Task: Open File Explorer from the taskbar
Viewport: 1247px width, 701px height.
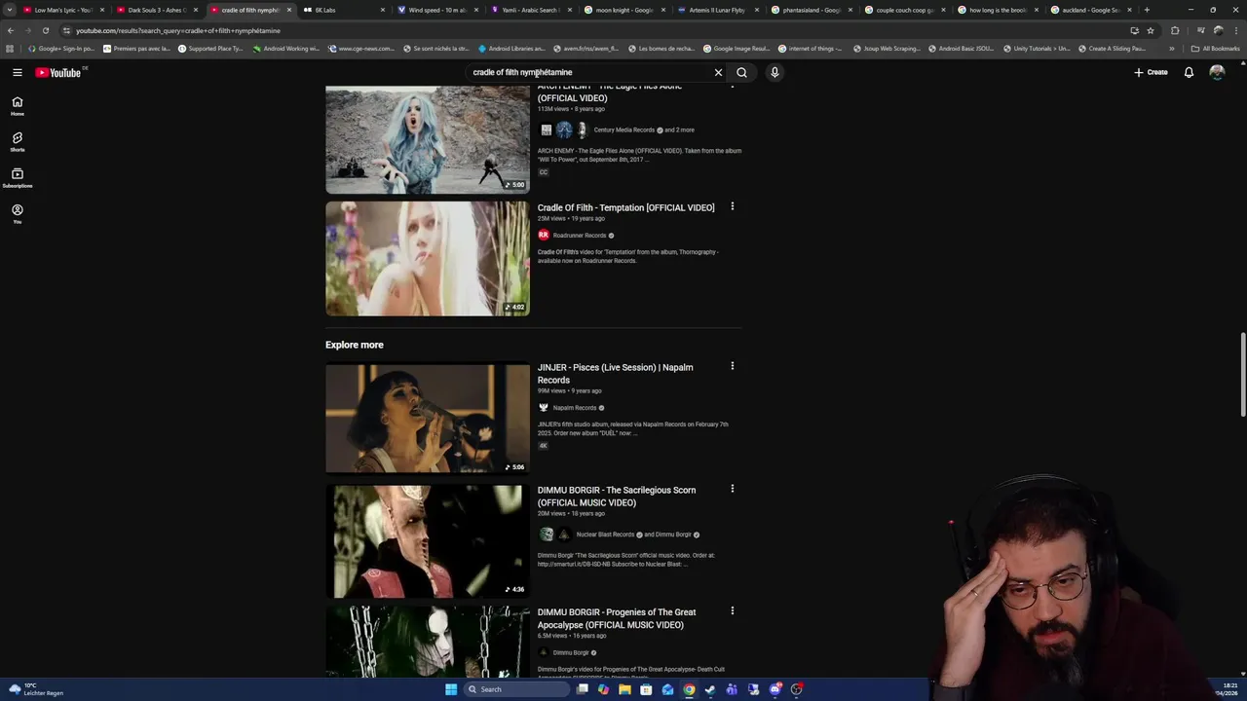Action: point(624,689)
